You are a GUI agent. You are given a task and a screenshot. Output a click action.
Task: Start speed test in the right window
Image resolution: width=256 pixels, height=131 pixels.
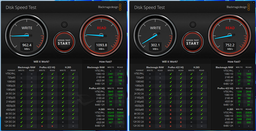[x=193, y=42]
